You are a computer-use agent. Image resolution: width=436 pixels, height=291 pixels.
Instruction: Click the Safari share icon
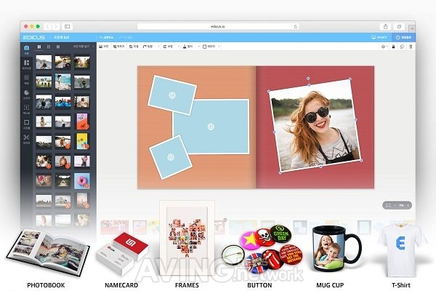tap(385, 26)
